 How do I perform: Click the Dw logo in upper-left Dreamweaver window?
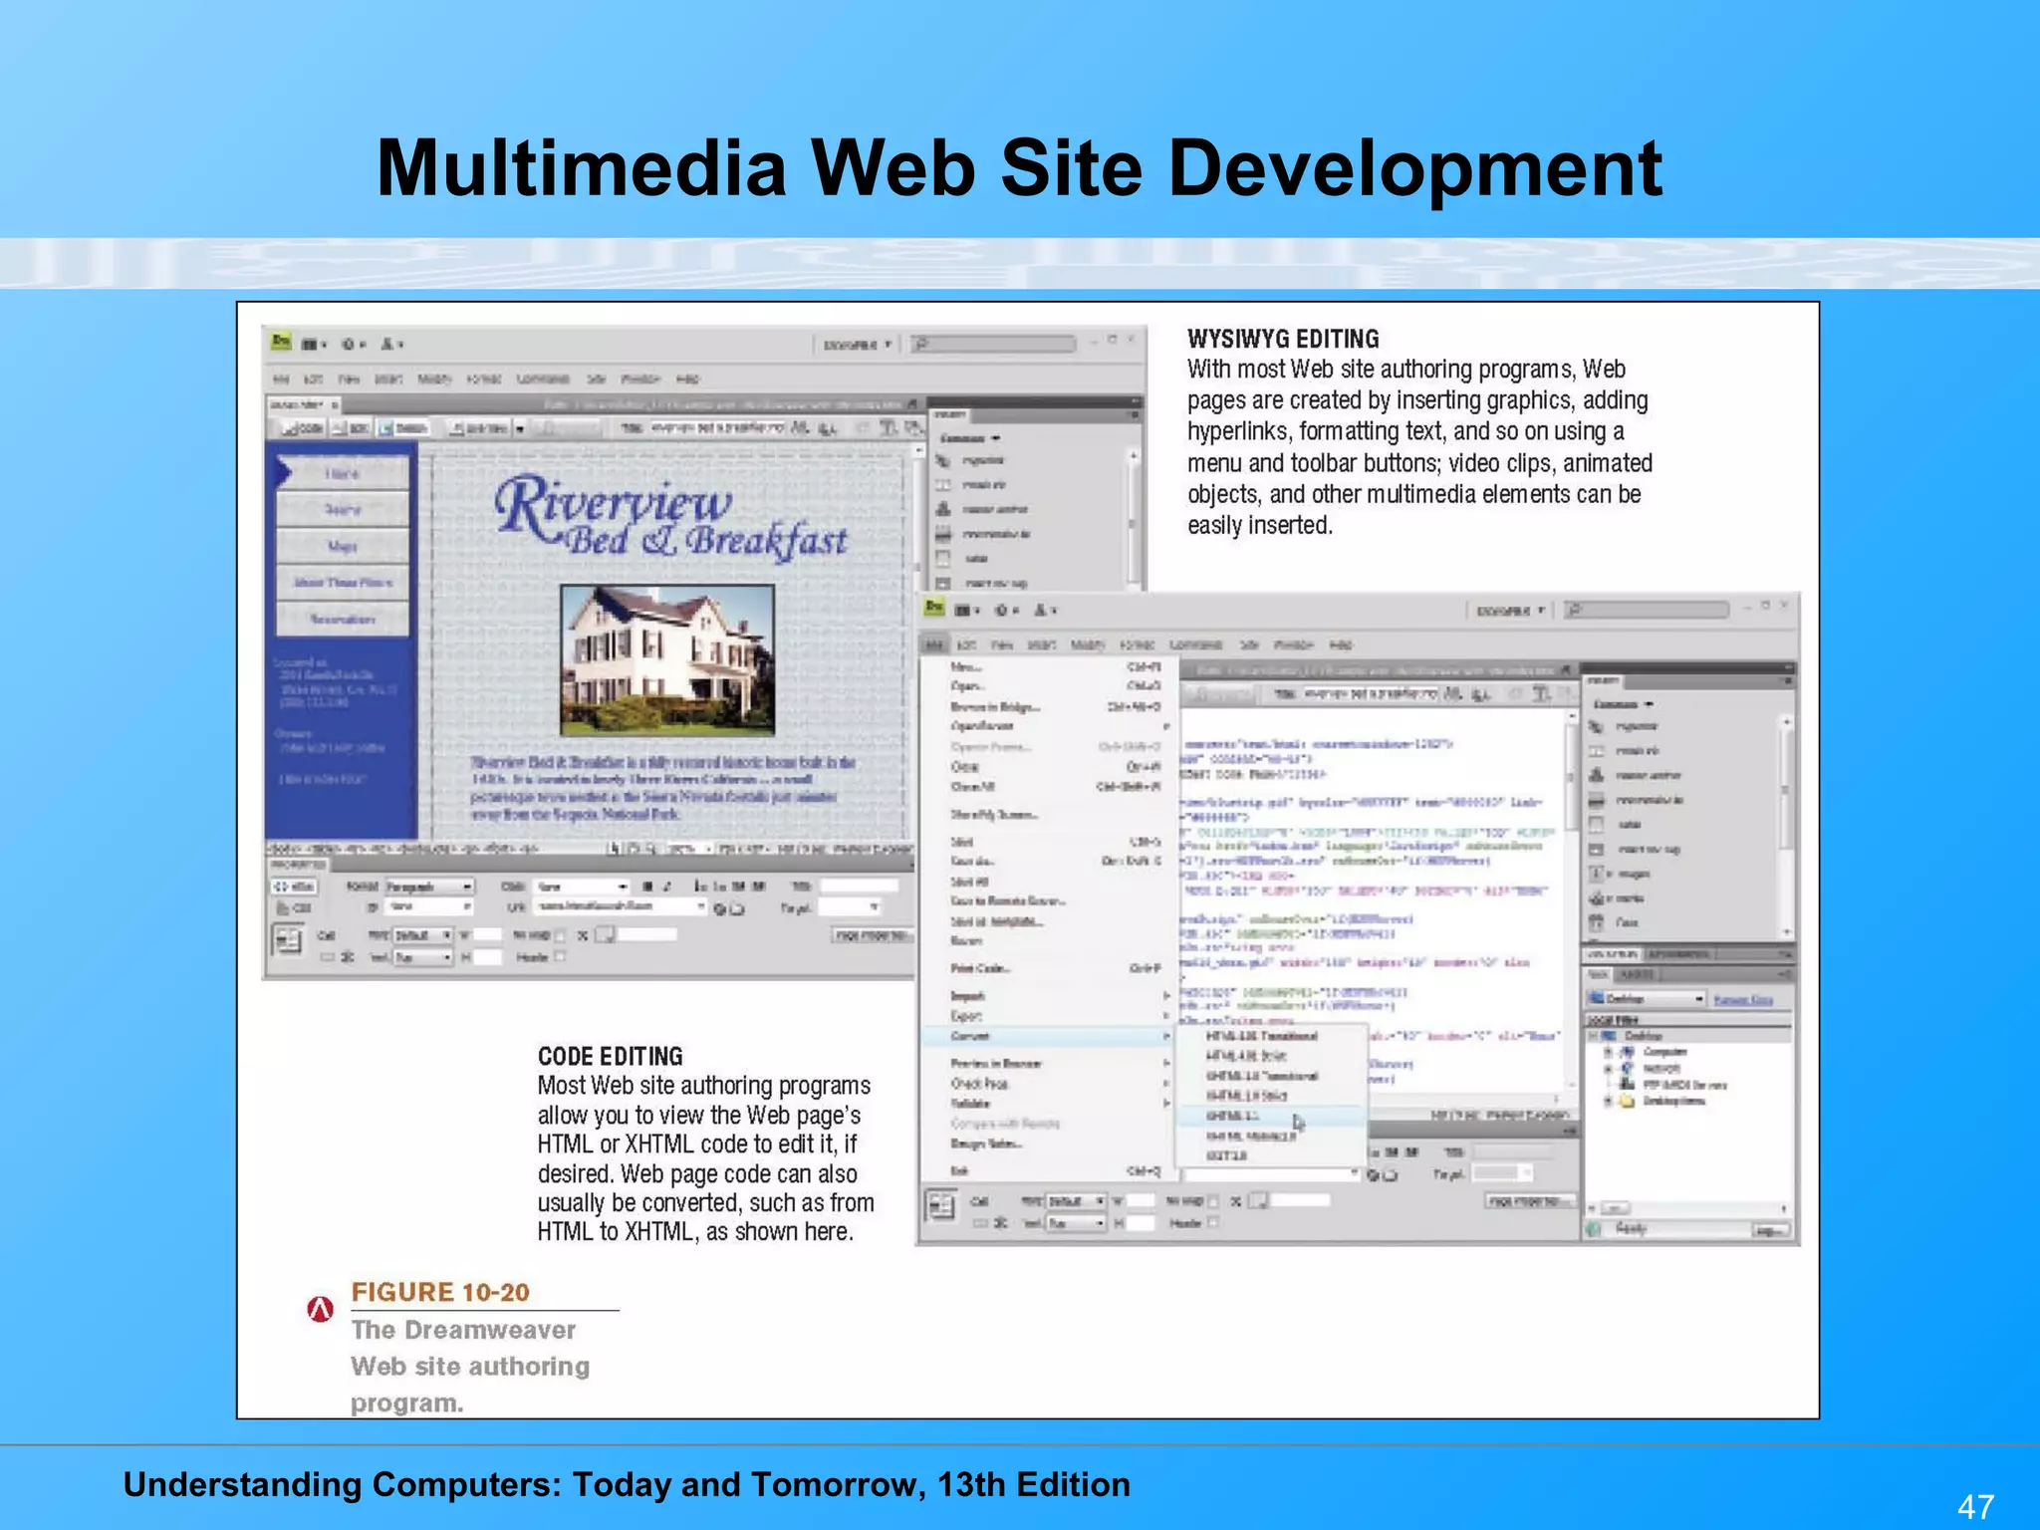(x=282, y=342)
